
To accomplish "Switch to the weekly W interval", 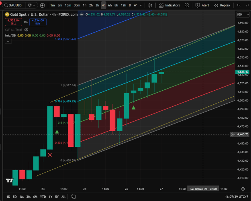I will click(135, 5).
